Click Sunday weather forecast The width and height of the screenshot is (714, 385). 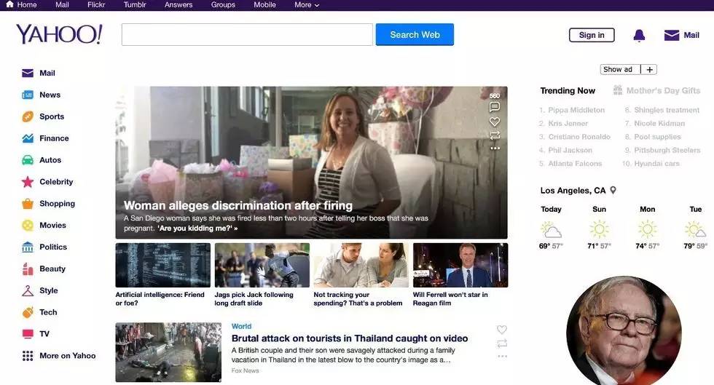(599, 228)
